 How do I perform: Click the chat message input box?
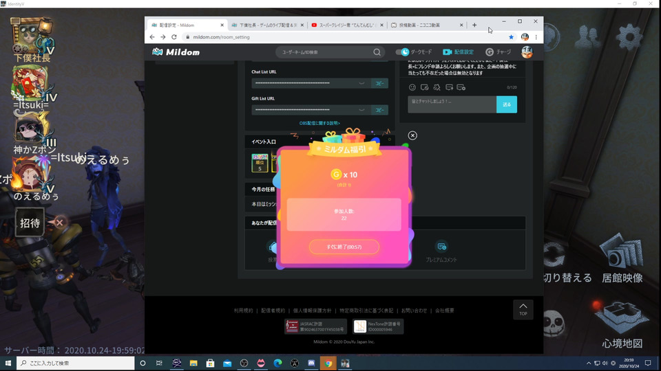point(452,104)
